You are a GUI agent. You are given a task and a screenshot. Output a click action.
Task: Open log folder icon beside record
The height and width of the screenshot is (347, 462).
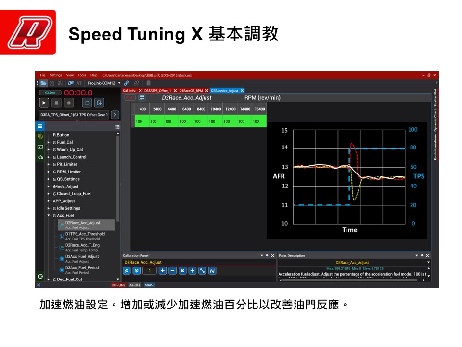click(87, 103)
